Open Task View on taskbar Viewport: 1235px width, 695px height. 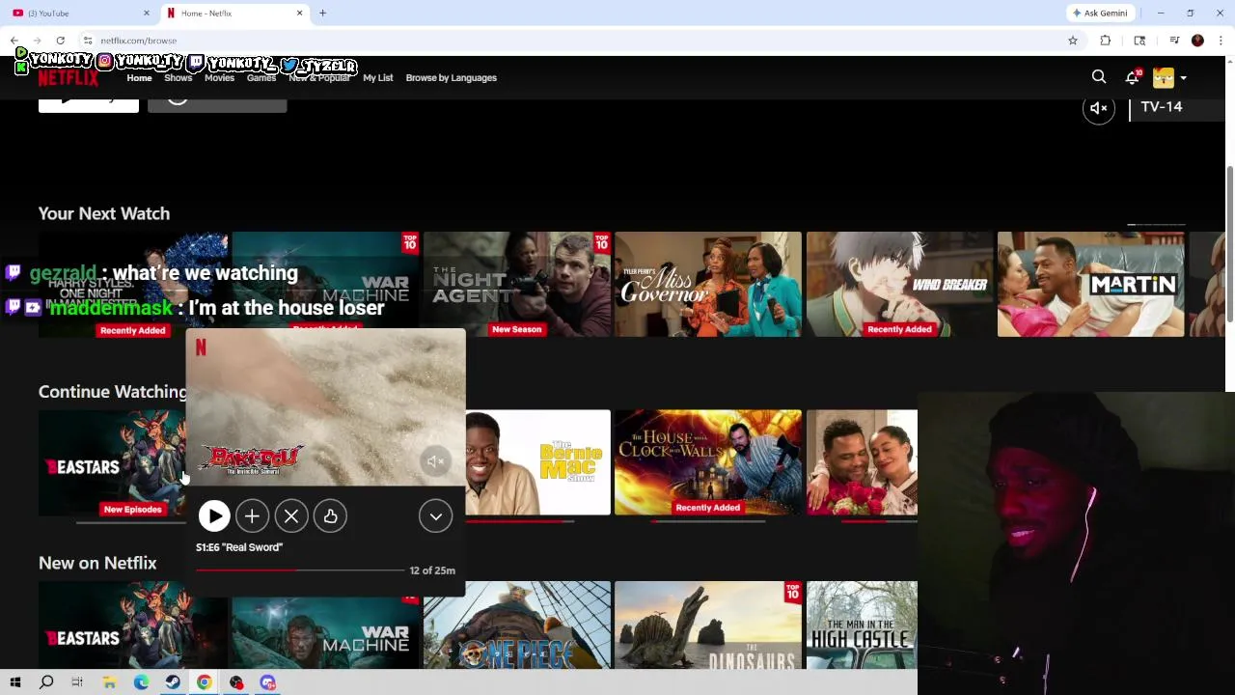(77, 682)
